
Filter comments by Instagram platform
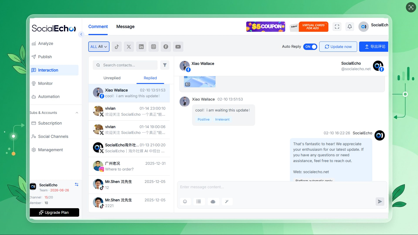tap(154, 47)
